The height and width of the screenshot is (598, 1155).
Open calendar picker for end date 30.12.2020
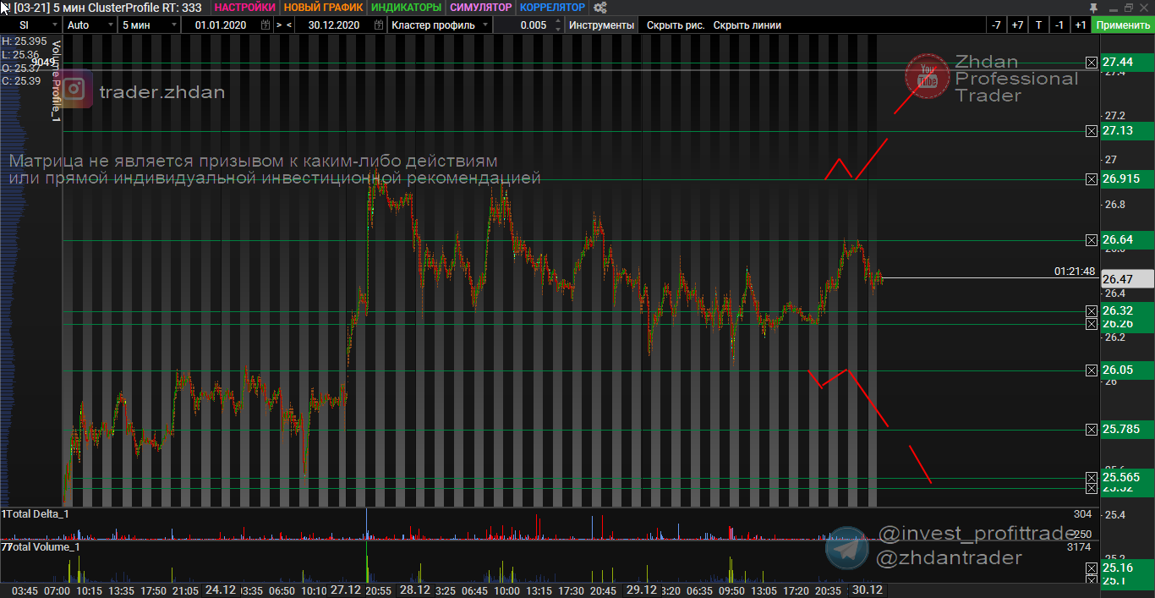tap(377, 25)
